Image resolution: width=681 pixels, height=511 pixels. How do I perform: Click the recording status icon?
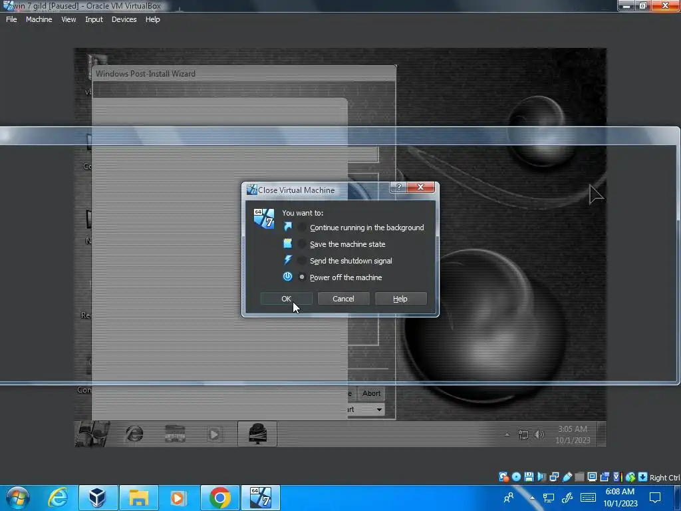(x=605, y=477)
